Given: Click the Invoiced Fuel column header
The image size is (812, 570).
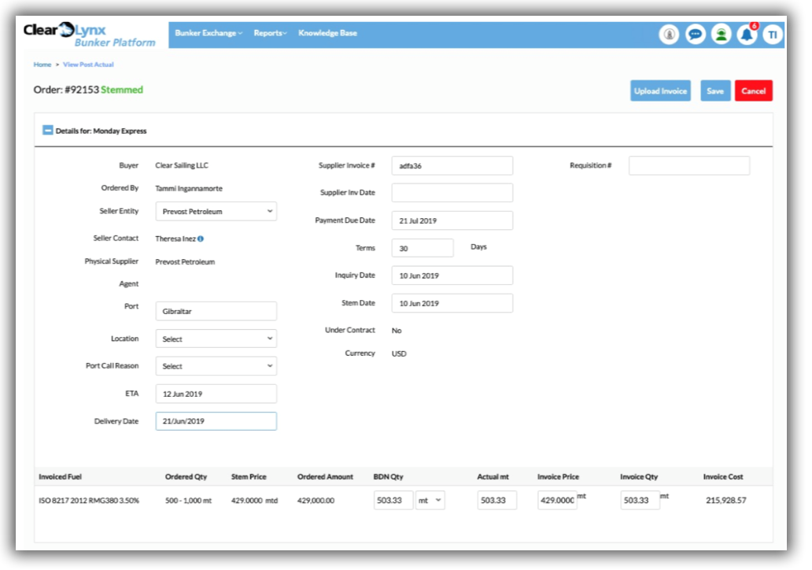Looking at the screenshot, I should pos(60,477).
